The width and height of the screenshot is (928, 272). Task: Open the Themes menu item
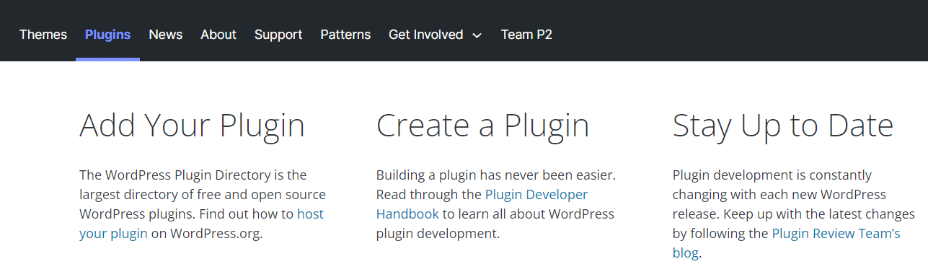(43, 35)
